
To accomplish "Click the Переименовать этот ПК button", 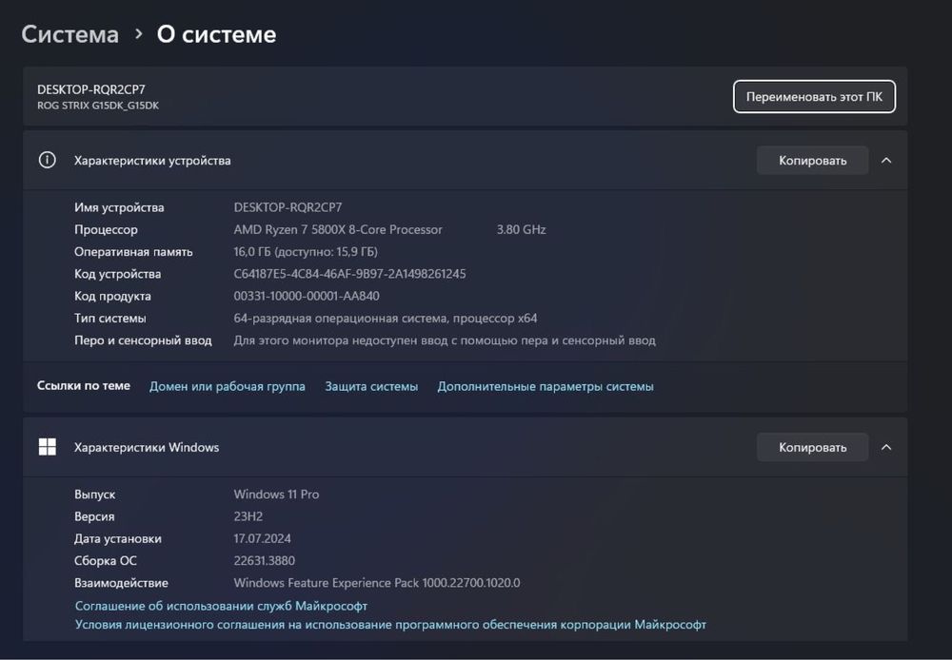I will coord(814,96).
